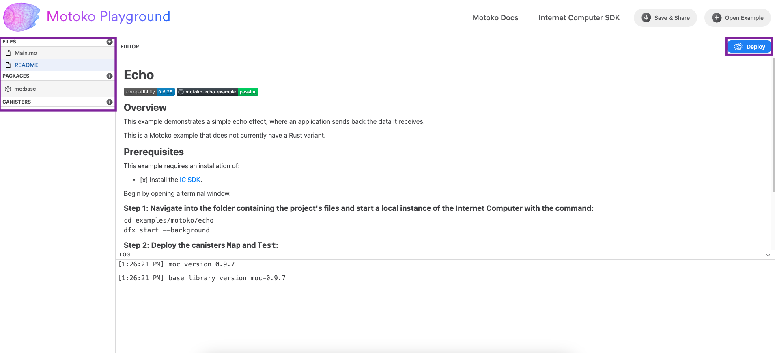Click the Motoko Playground logo image
The width and height of the screenshot is (775, 353).
click(x=22, y=17)
